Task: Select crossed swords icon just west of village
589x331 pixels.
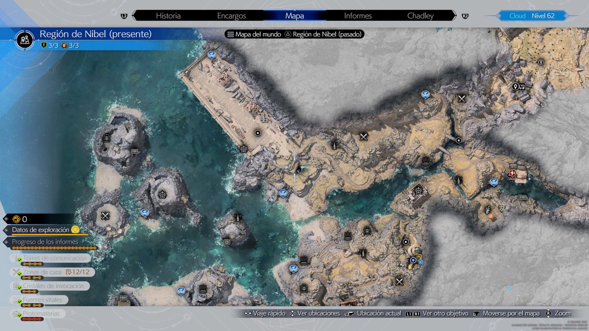Action: (462, 99)
